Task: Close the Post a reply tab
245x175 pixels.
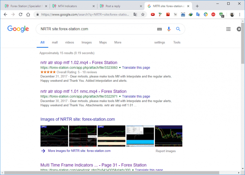Action: pos(141,6)
